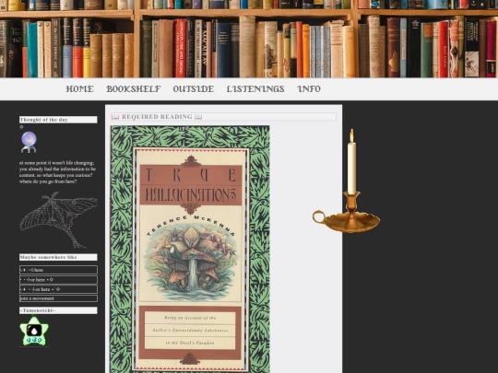This screenshot has width=498, height=373.
Task: Open the INFO page
Action: [309, 89]
